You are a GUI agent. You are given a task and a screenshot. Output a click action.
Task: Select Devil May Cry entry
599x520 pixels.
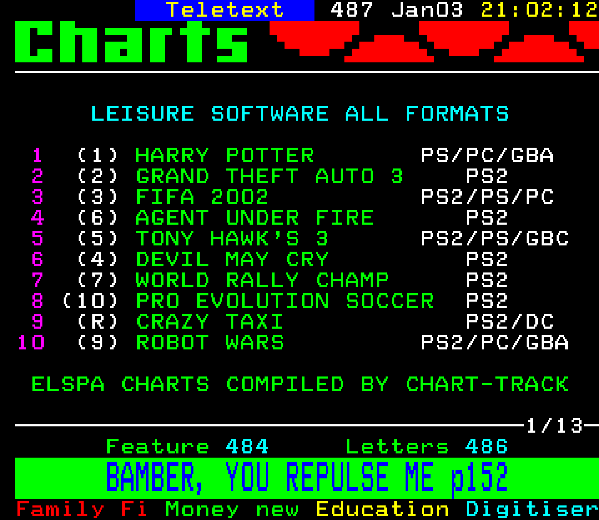coord(232,260)
